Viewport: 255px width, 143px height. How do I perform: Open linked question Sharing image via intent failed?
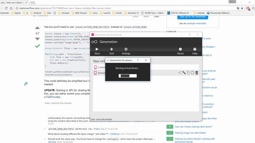pyautogui.click(x=190, y=133)
